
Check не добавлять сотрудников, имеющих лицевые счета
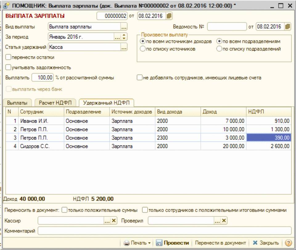point(139,78)
